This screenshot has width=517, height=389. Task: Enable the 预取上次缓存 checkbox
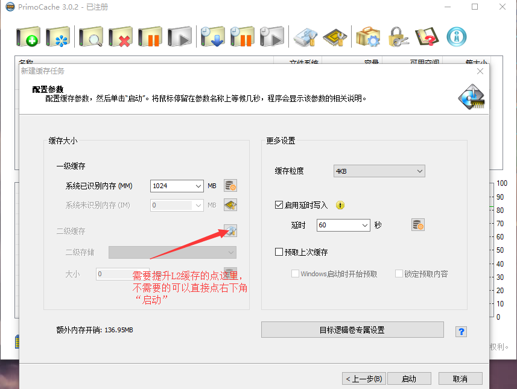[279, 252]
